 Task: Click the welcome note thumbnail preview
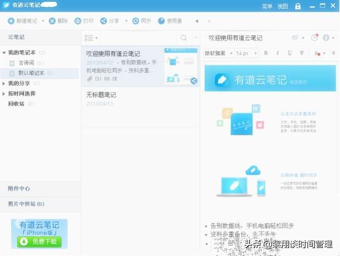(181, 66)
